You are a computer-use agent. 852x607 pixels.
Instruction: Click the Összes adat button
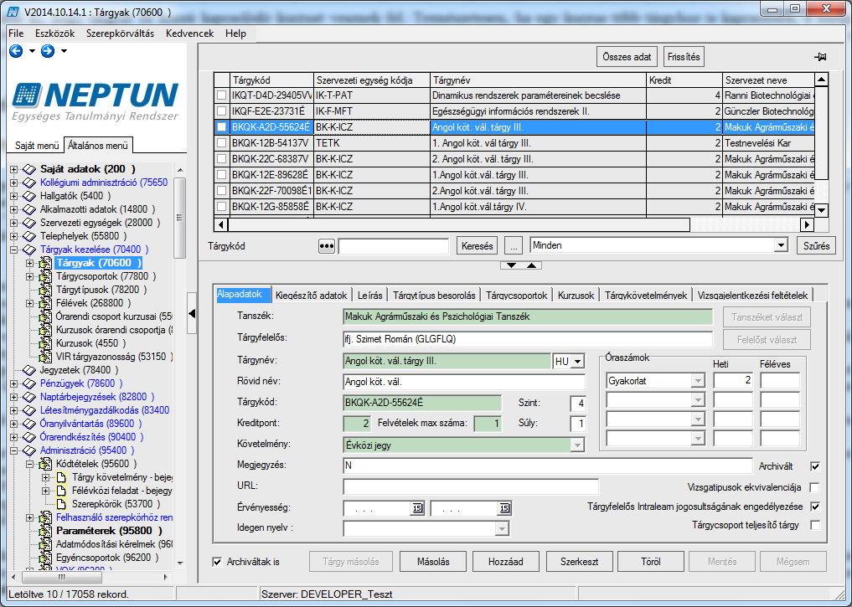coord(627,57)
